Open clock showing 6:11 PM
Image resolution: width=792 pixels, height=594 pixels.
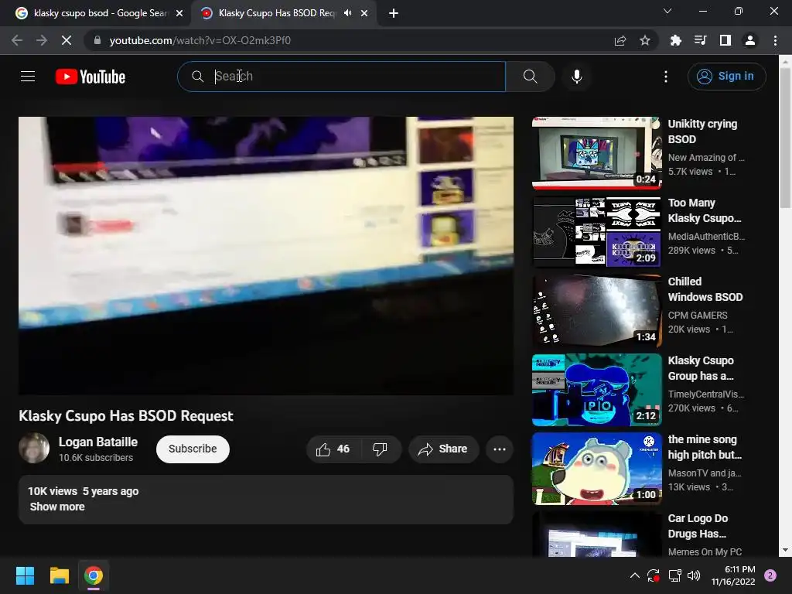coord(733,575)
